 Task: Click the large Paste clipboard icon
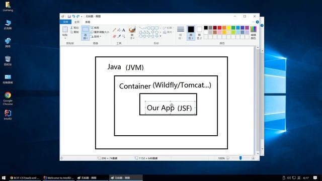point(65,30)
